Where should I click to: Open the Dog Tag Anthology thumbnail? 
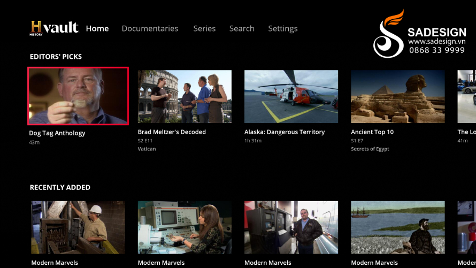(x=78, y=96)
